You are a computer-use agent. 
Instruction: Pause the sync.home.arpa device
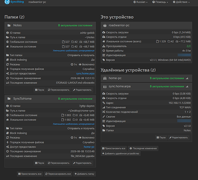click(x=161, y=138)
